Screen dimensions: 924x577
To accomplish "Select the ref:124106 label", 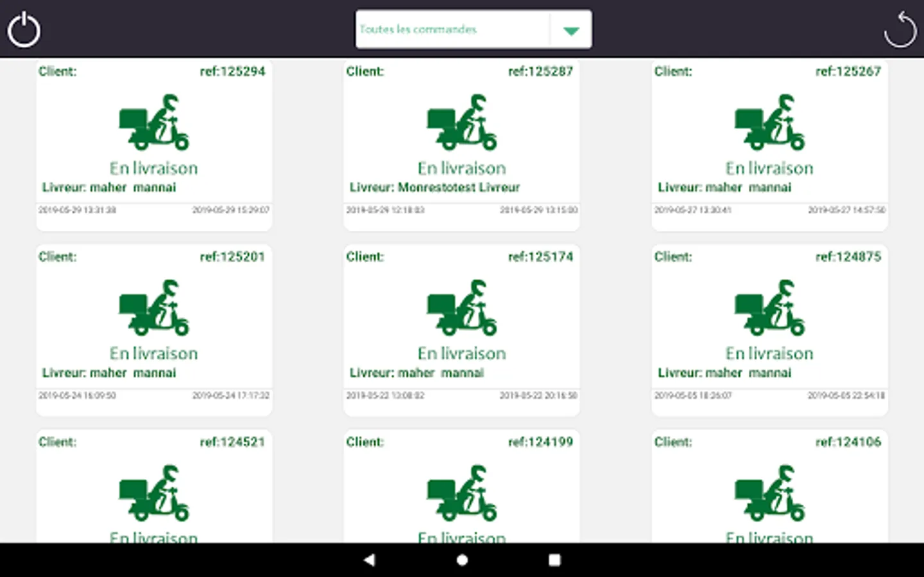I will 848,442.
